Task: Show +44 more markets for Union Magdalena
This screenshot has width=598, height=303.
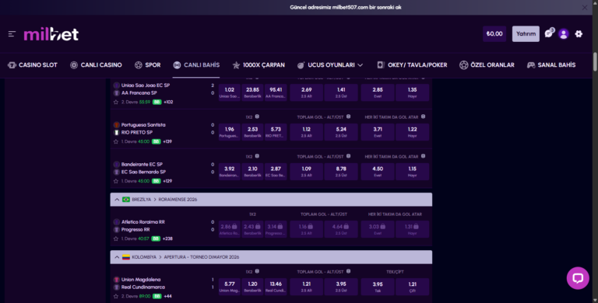Action: 167,296
